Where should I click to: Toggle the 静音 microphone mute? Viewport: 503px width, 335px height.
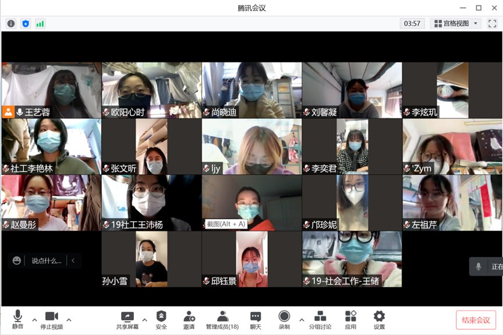[17, 319]
